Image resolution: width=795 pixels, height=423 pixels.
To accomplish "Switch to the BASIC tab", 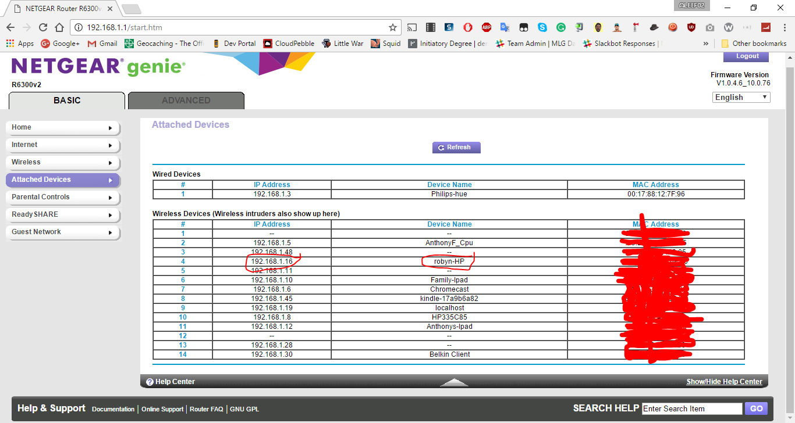I will [x=67, y=101].
